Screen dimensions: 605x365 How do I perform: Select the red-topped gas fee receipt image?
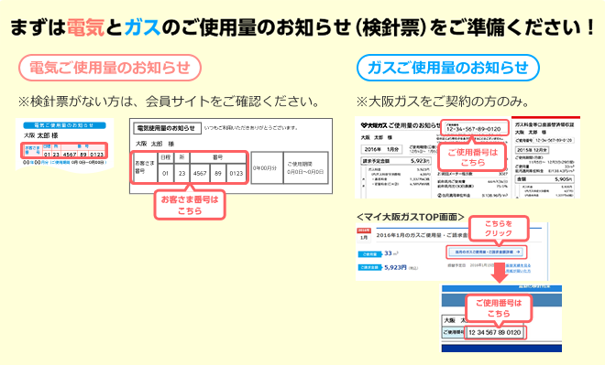(x=545, y=157)
